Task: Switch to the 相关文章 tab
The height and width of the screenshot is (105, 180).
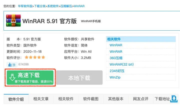Action: pyautogui.click(x=41, y=99)
